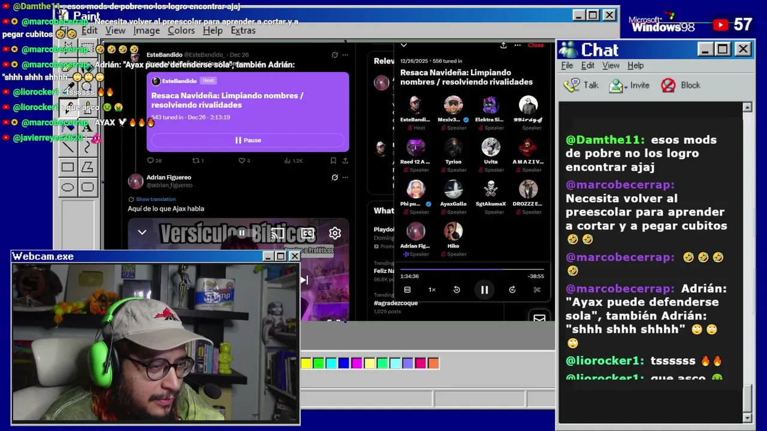Screen dimensions: 767x431
Task: Click the cast icon on the video
Action: 277,233
